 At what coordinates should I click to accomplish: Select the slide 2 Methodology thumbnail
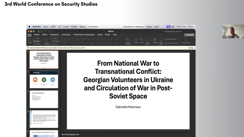pyautogui.click(x=44, y=79)
